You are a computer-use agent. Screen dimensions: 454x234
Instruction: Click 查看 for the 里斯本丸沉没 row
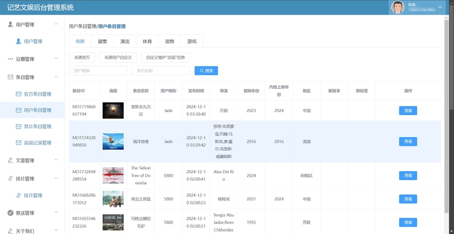(408, 110)
